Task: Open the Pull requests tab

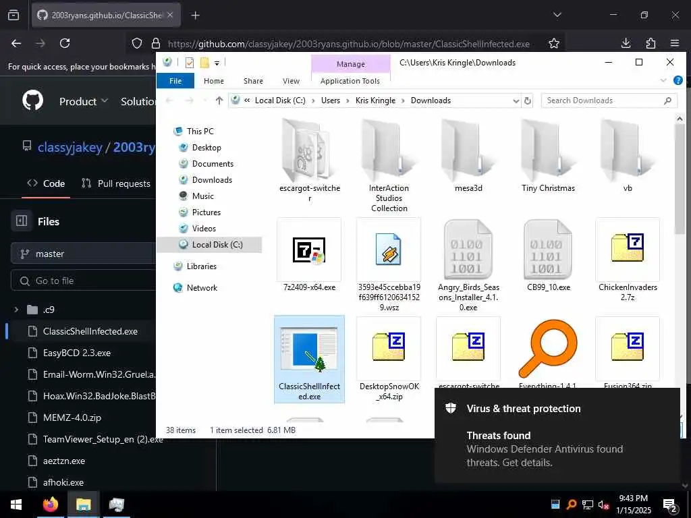Action: pyautogui.click(x=116, y=183)
